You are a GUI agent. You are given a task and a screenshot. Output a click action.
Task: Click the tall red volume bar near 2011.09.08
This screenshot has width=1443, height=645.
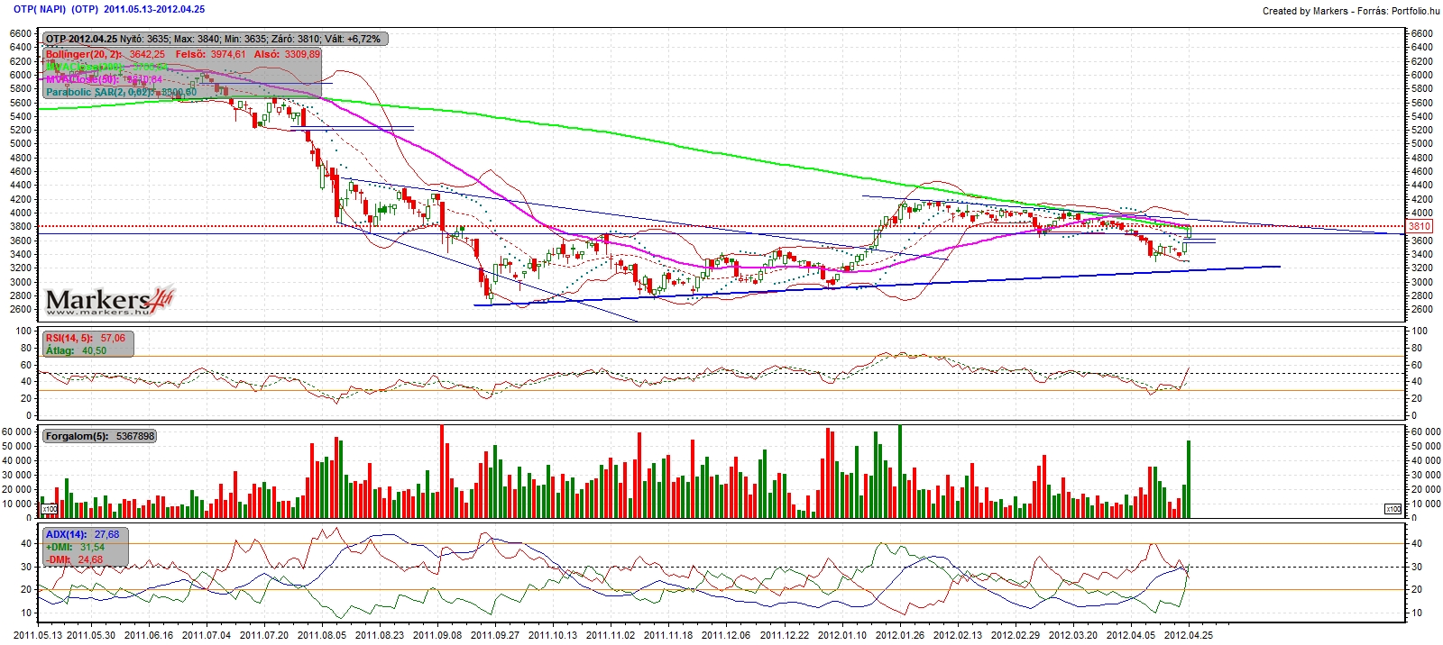[442, 470]
